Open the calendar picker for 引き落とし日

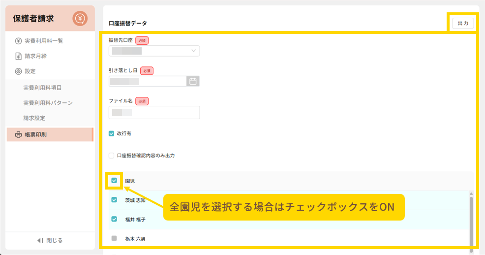click(x=193, y=81)
